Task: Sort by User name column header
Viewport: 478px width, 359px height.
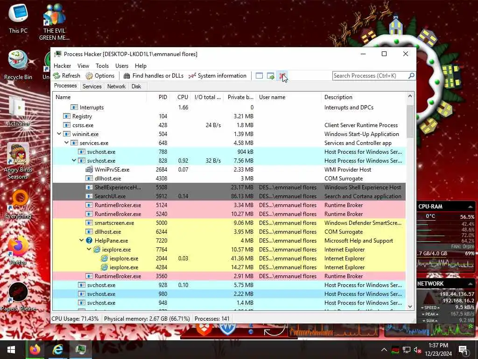Action: click(288, 97)
